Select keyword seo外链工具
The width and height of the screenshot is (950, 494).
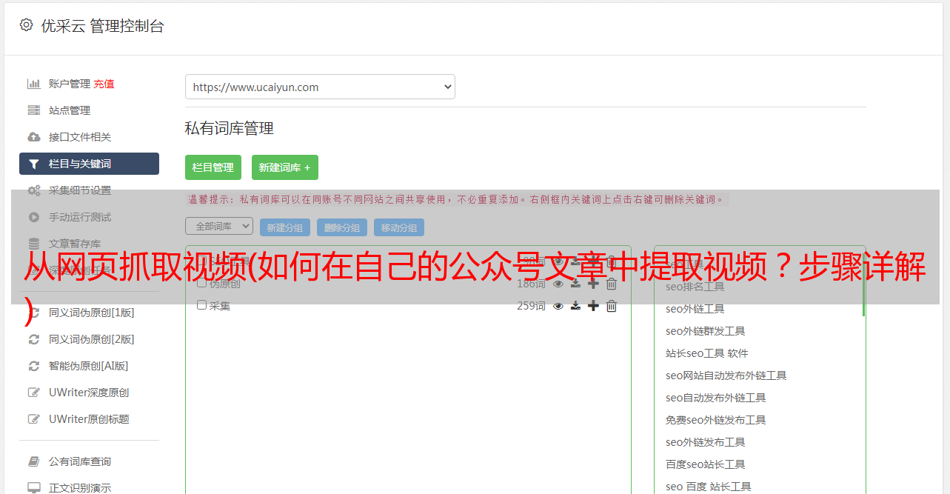coord(695,309)
